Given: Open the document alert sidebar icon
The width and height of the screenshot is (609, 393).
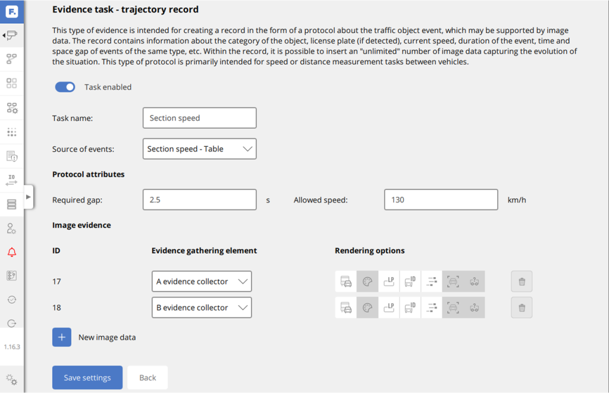Looking at the screenshot, I should [x=11, y=156].
